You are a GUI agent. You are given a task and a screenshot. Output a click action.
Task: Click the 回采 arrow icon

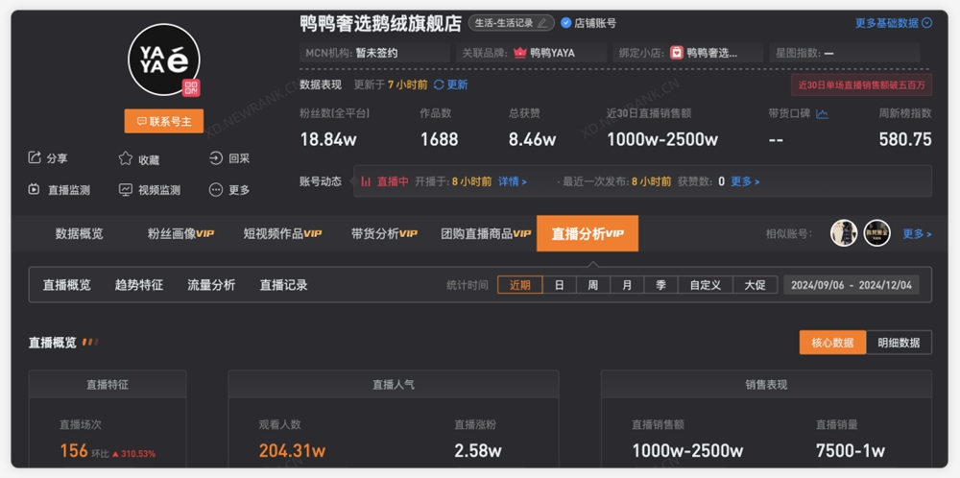point(215,158)
